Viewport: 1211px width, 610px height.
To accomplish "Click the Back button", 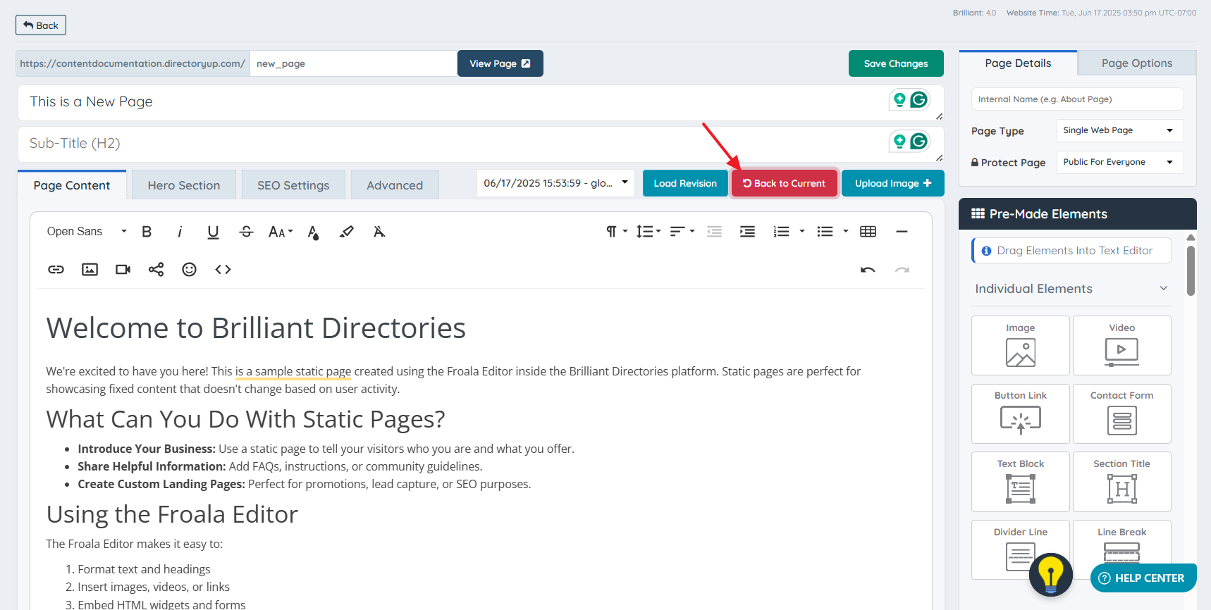I will [x=41, y=25].
